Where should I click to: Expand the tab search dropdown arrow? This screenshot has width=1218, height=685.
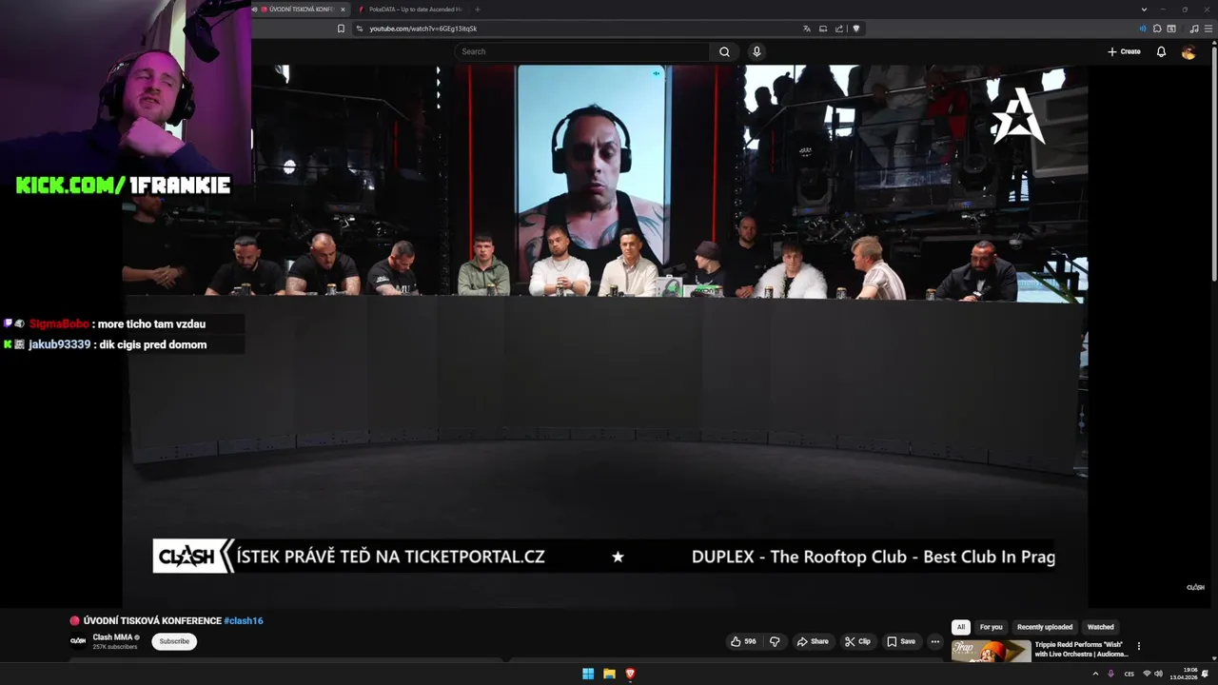point(1144,10)
